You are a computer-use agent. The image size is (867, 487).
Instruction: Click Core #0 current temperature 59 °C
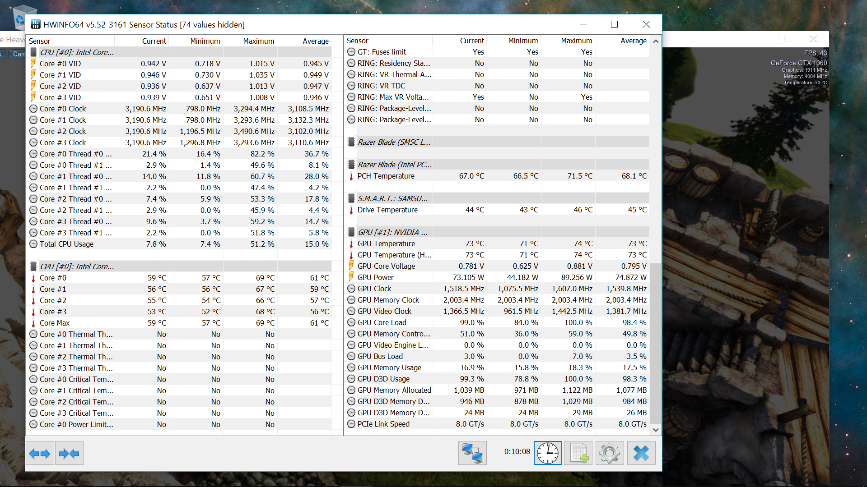157,278
